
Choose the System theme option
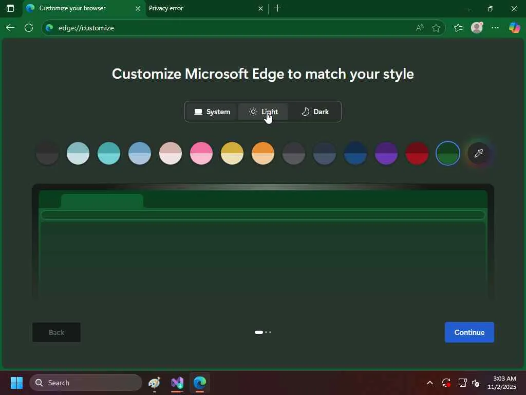tap(212, 112)
